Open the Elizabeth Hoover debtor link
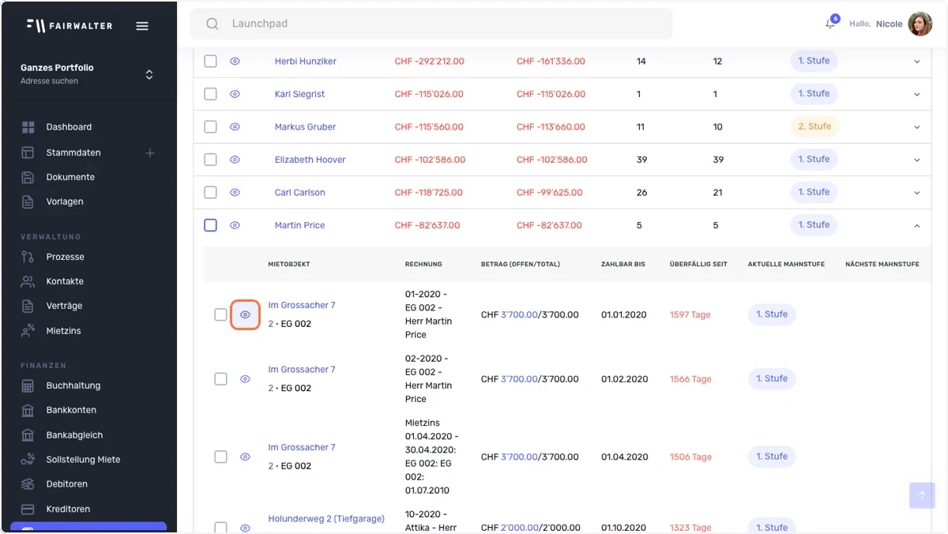 tap(310, 160)
